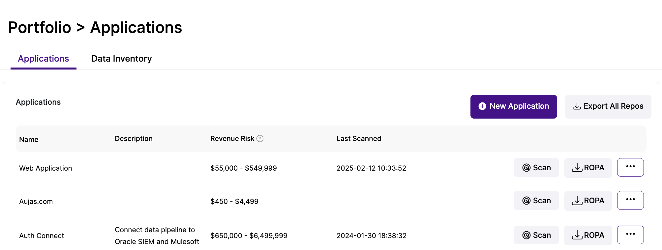
Task: Download ROPA for Auth Connect
Action: click(588, 235)
